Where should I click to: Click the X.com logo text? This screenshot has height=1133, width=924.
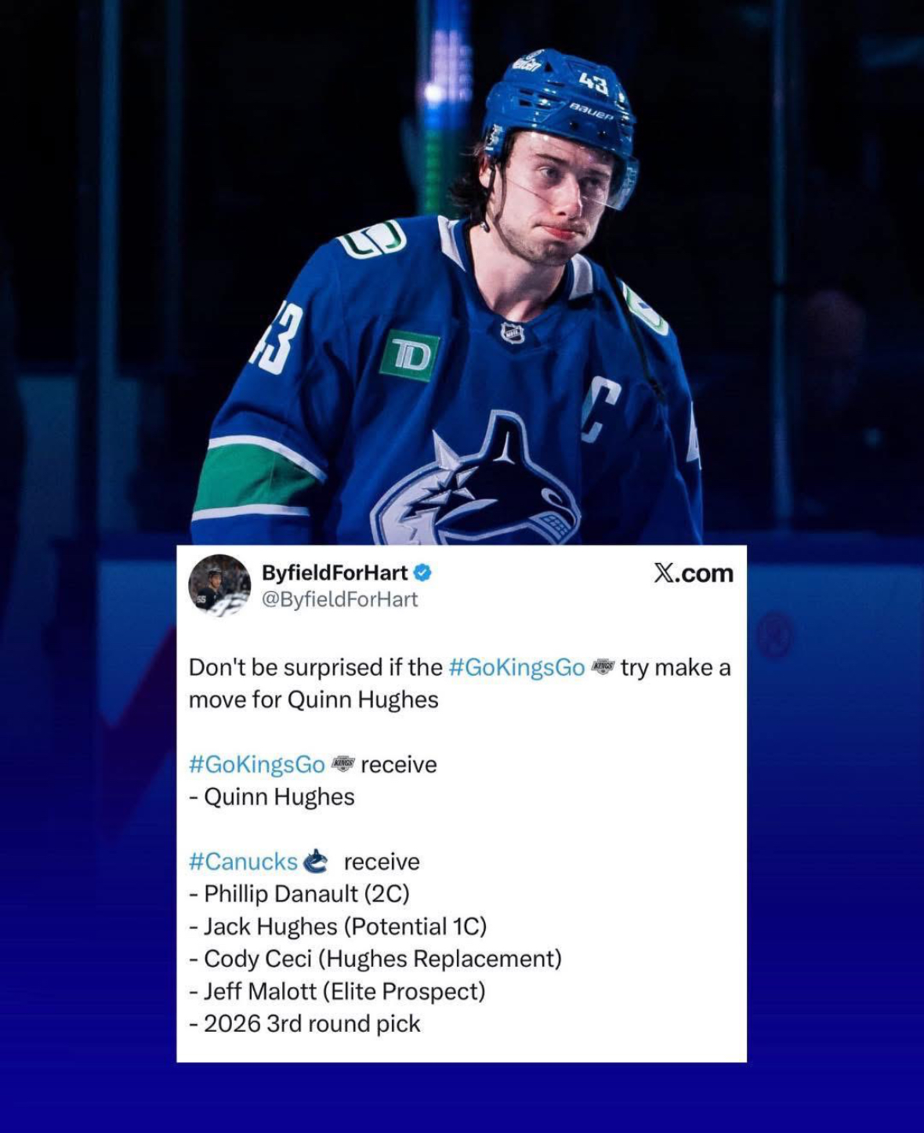[x=694, y=573]
